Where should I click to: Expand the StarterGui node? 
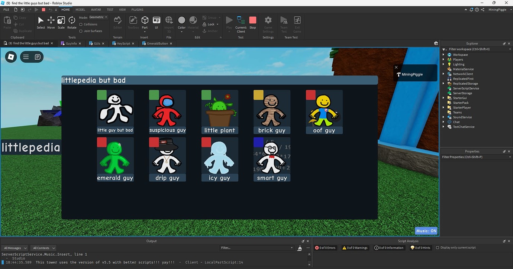[x=443, y=98]
